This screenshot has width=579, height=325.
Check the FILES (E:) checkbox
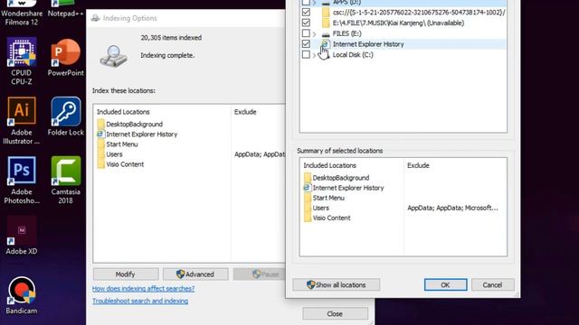click(x=306, y=33)
